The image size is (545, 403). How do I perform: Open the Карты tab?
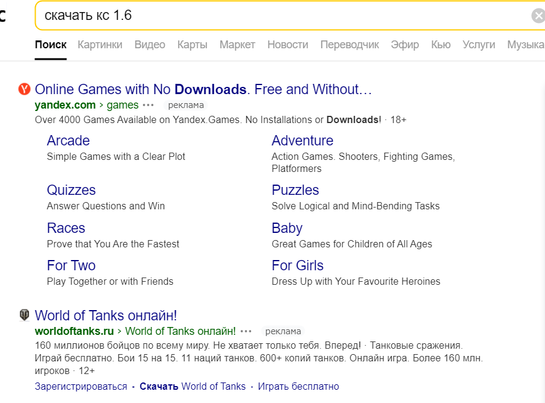(x=192, y=45)
